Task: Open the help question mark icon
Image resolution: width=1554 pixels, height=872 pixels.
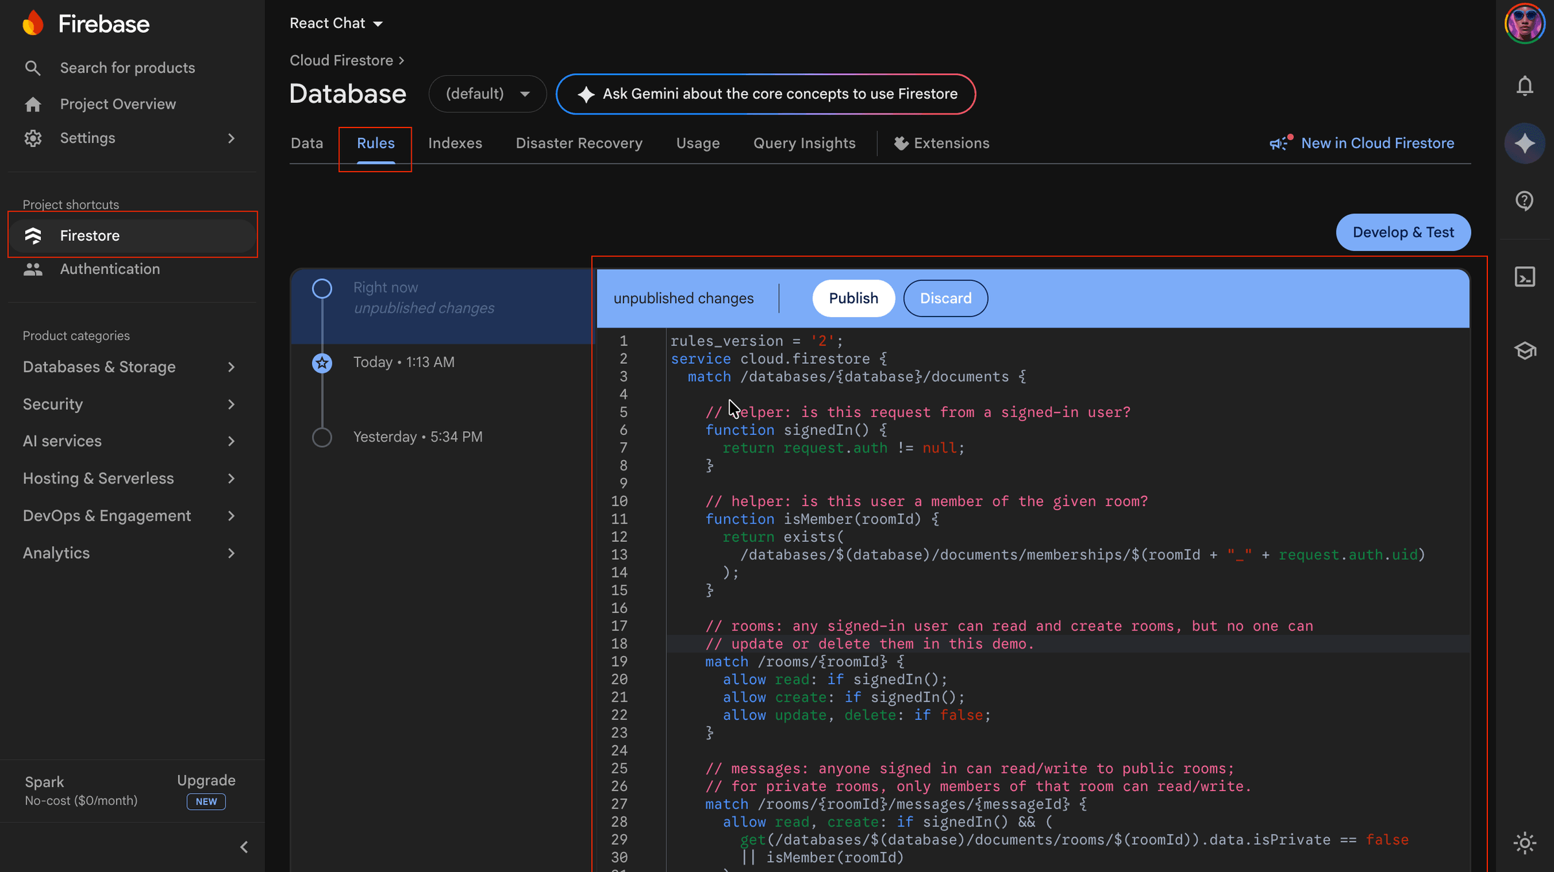Action: pos(1525,201)
